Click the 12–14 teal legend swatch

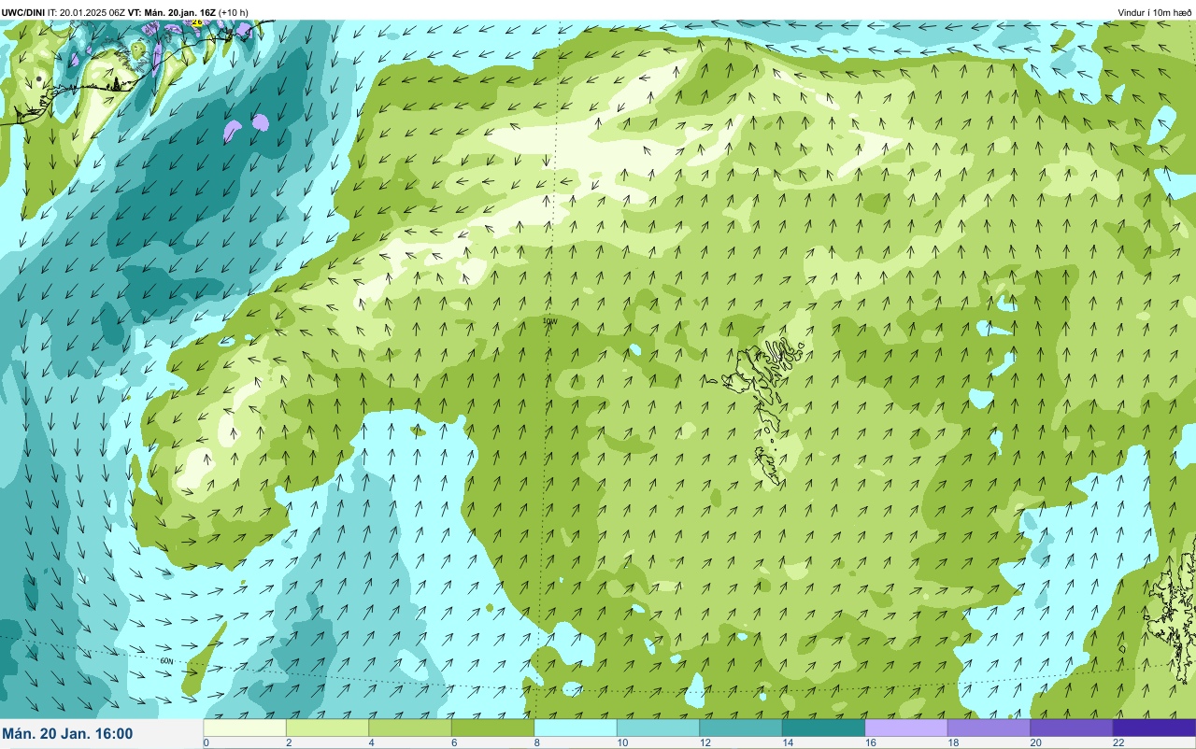(741, 728)
